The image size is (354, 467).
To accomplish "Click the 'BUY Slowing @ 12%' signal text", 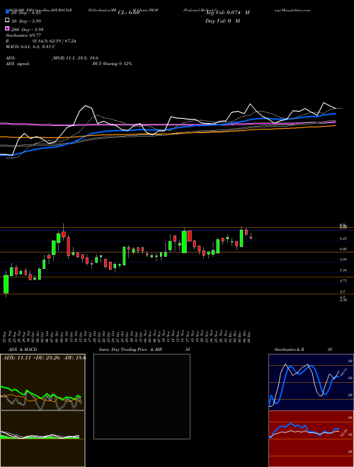I will tap(112, 64).
